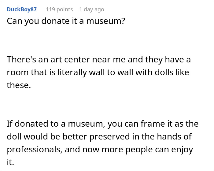Image resolution: width=214 pixels, height=171 pixels.
Task: Click the word "enjoy" near the comment's end
Action: click(x=183, y=150)
